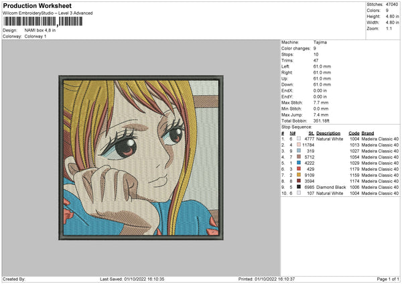
Task: Select the Stop Sequence label
Action: (297, 125)
